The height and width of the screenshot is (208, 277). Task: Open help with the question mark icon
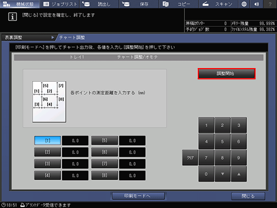point(270,4)
